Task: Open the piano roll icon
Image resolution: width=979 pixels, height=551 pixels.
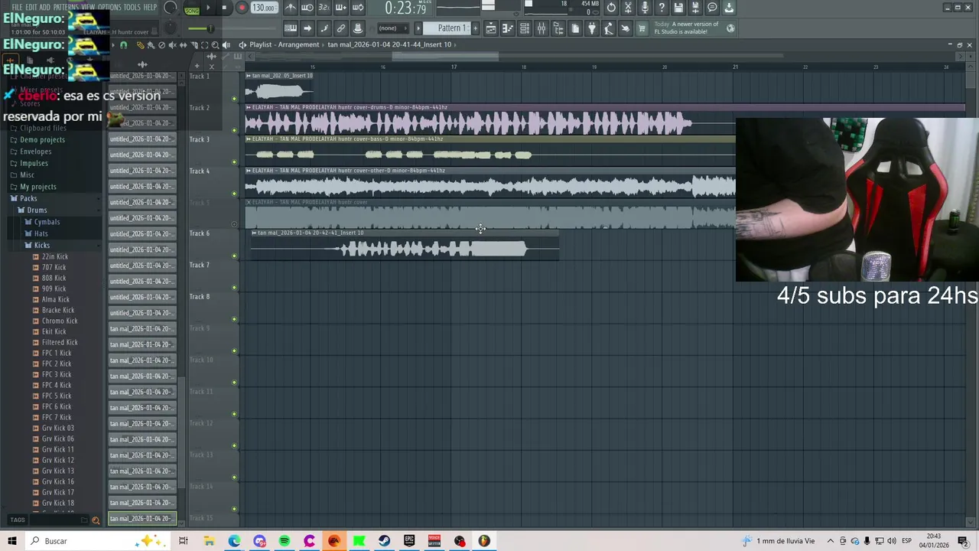Action: coord(508,28)
